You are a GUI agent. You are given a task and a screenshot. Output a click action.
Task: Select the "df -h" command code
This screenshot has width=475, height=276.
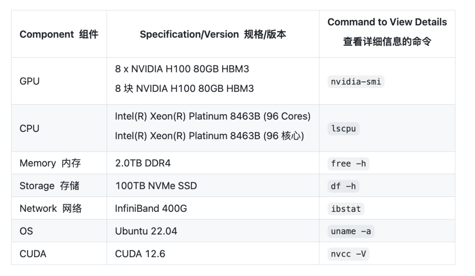(343, 186)
